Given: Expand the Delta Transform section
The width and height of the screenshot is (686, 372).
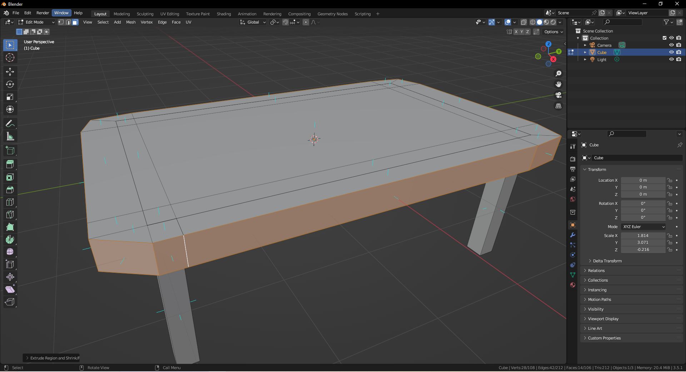Looking at the screenshot, I should [607, 261].
